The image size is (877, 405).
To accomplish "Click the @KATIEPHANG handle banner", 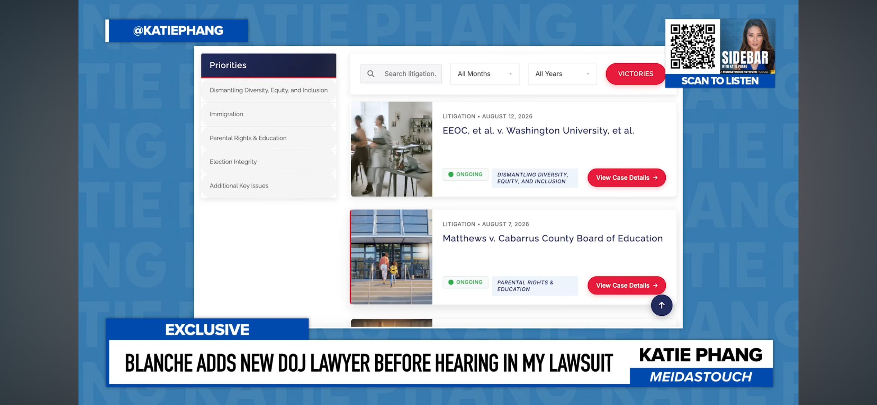I will click(177, 31).
